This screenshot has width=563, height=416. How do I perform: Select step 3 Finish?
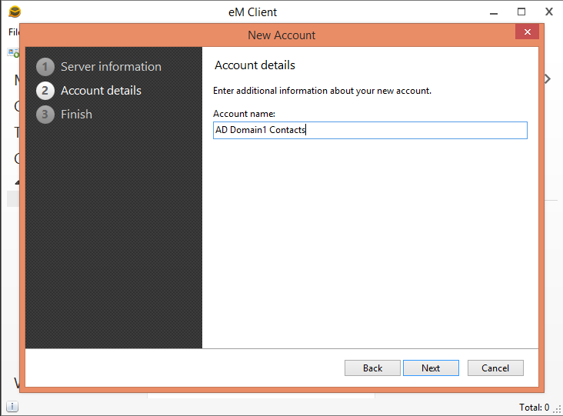65,114
